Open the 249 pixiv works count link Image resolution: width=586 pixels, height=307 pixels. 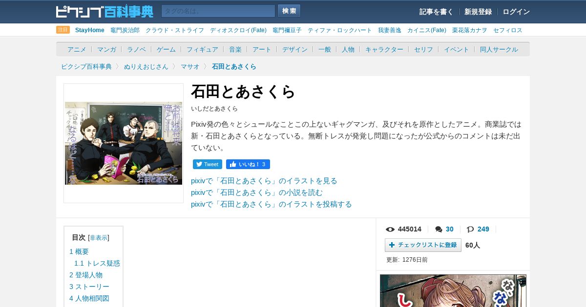483,229
